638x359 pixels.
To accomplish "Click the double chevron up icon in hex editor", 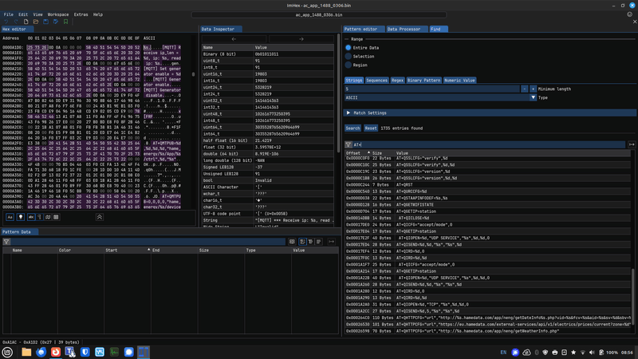I will pyautogui.click(x=100, y=216).
